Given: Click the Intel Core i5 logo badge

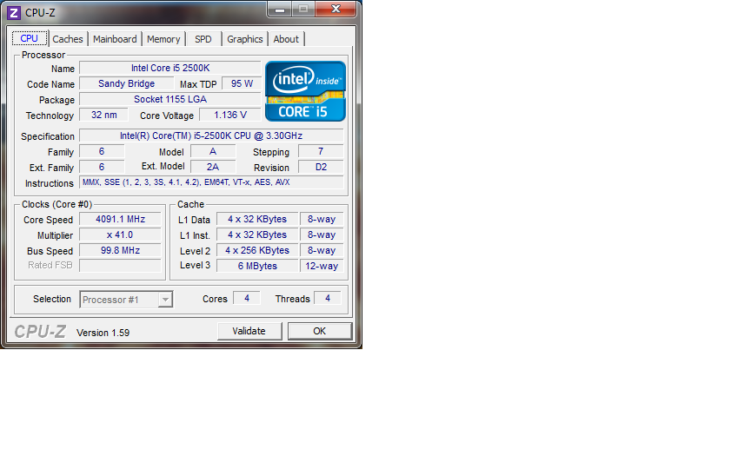Looking at the screenshot, I should (305, 91).
